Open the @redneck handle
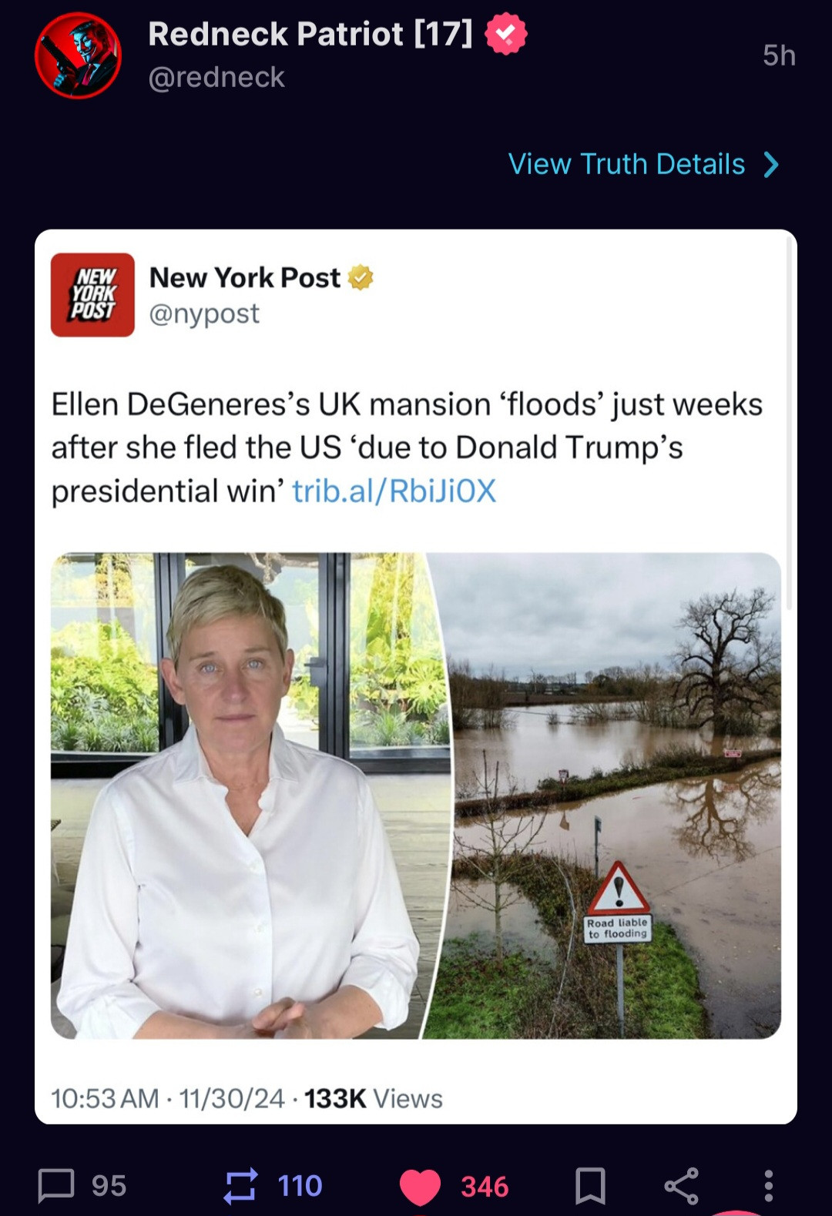This screenshot has height=1216, width=832. (x=216, y=77)
